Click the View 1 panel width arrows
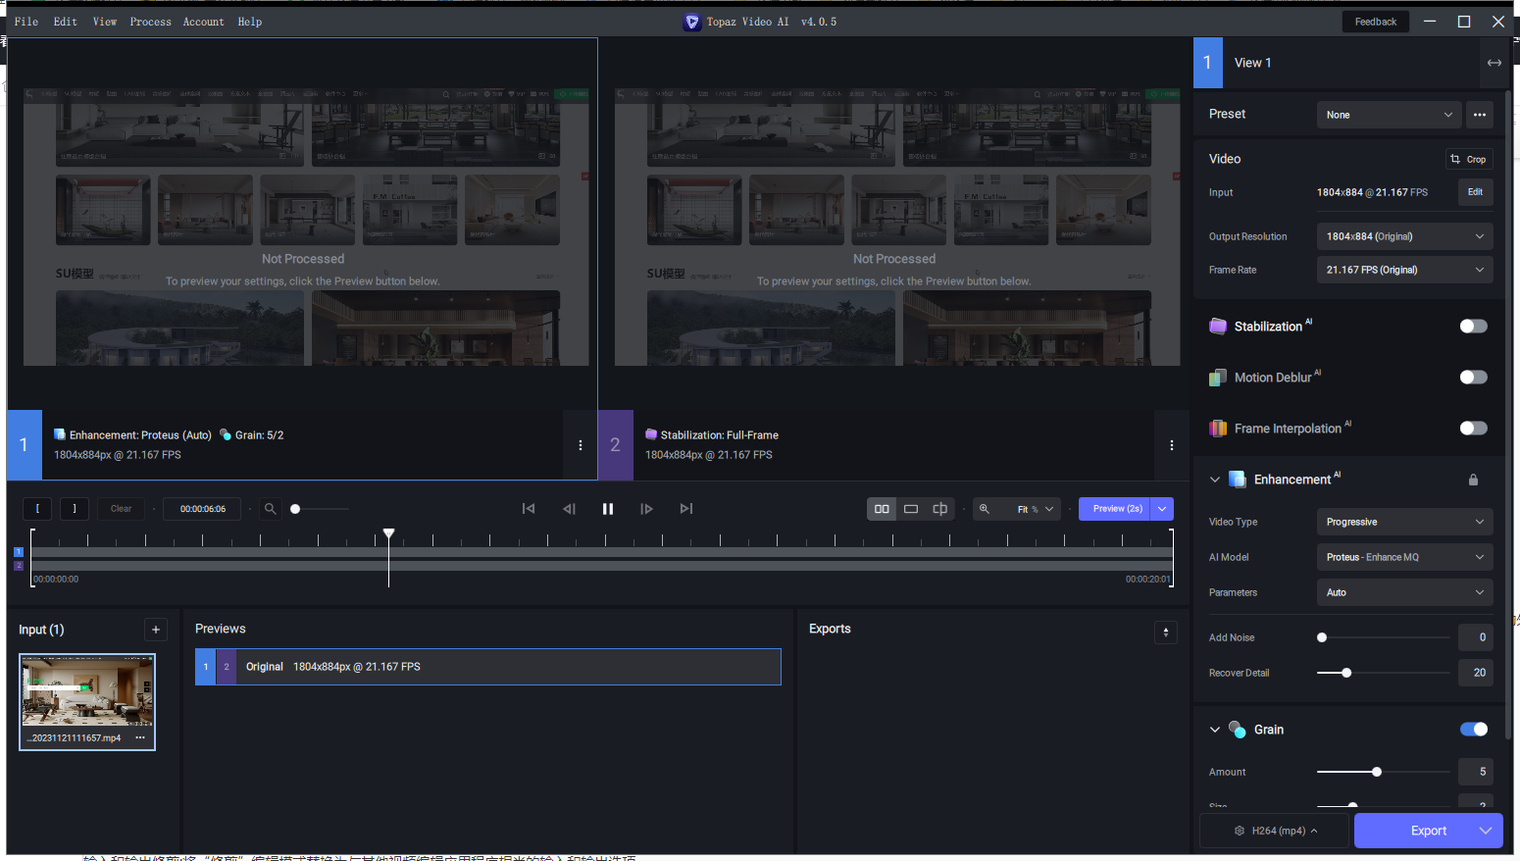Screen dimensions: 1520x861 [1495, 63]
